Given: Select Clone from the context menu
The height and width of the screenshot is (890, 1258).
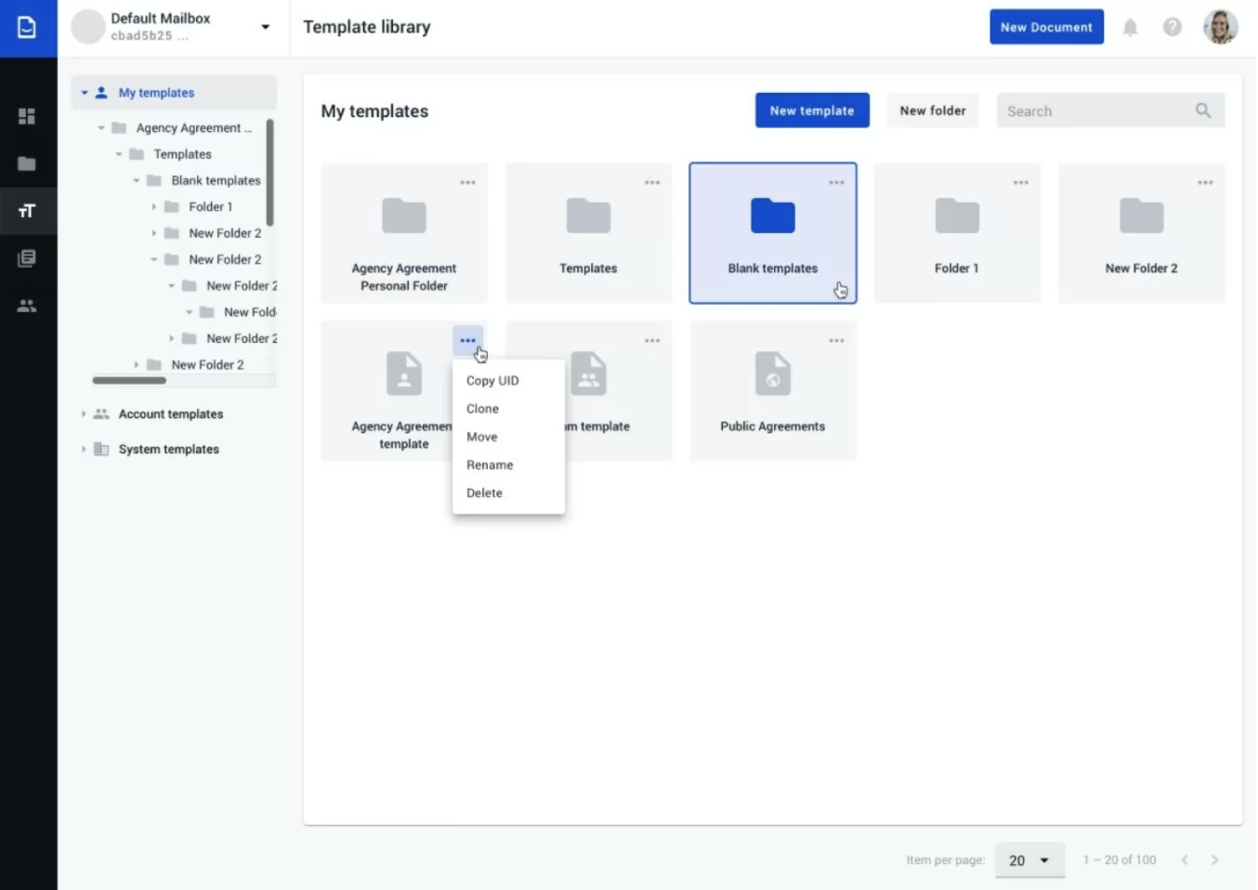Looking at the screenshot, I should (x=482, y=409).
